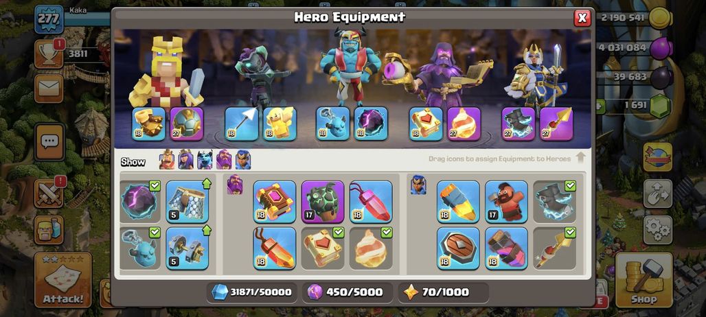Viewport: 706px width, 317px height.
Task: Tap the Attack! map button
Action: (x=63, y=280)
